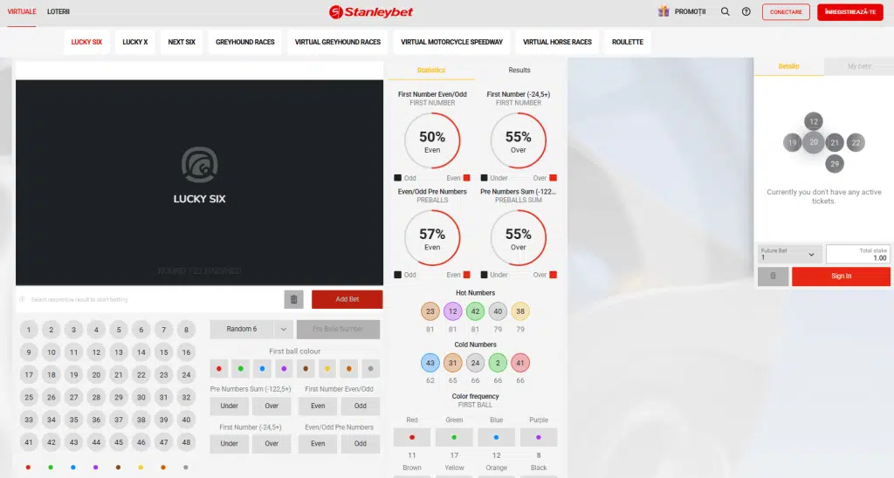Click cold number ball 2
This screenshot has width=894, height=478.
(x=498, y=362)
